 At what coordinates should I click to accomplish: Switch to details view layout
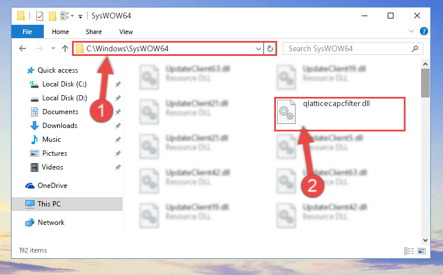click(409, 251)
